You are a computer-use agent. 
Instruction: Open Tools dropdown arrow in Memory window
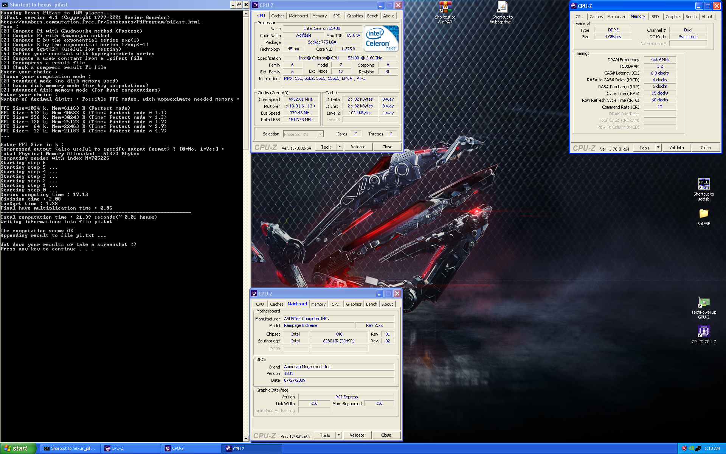coord(658,148)
